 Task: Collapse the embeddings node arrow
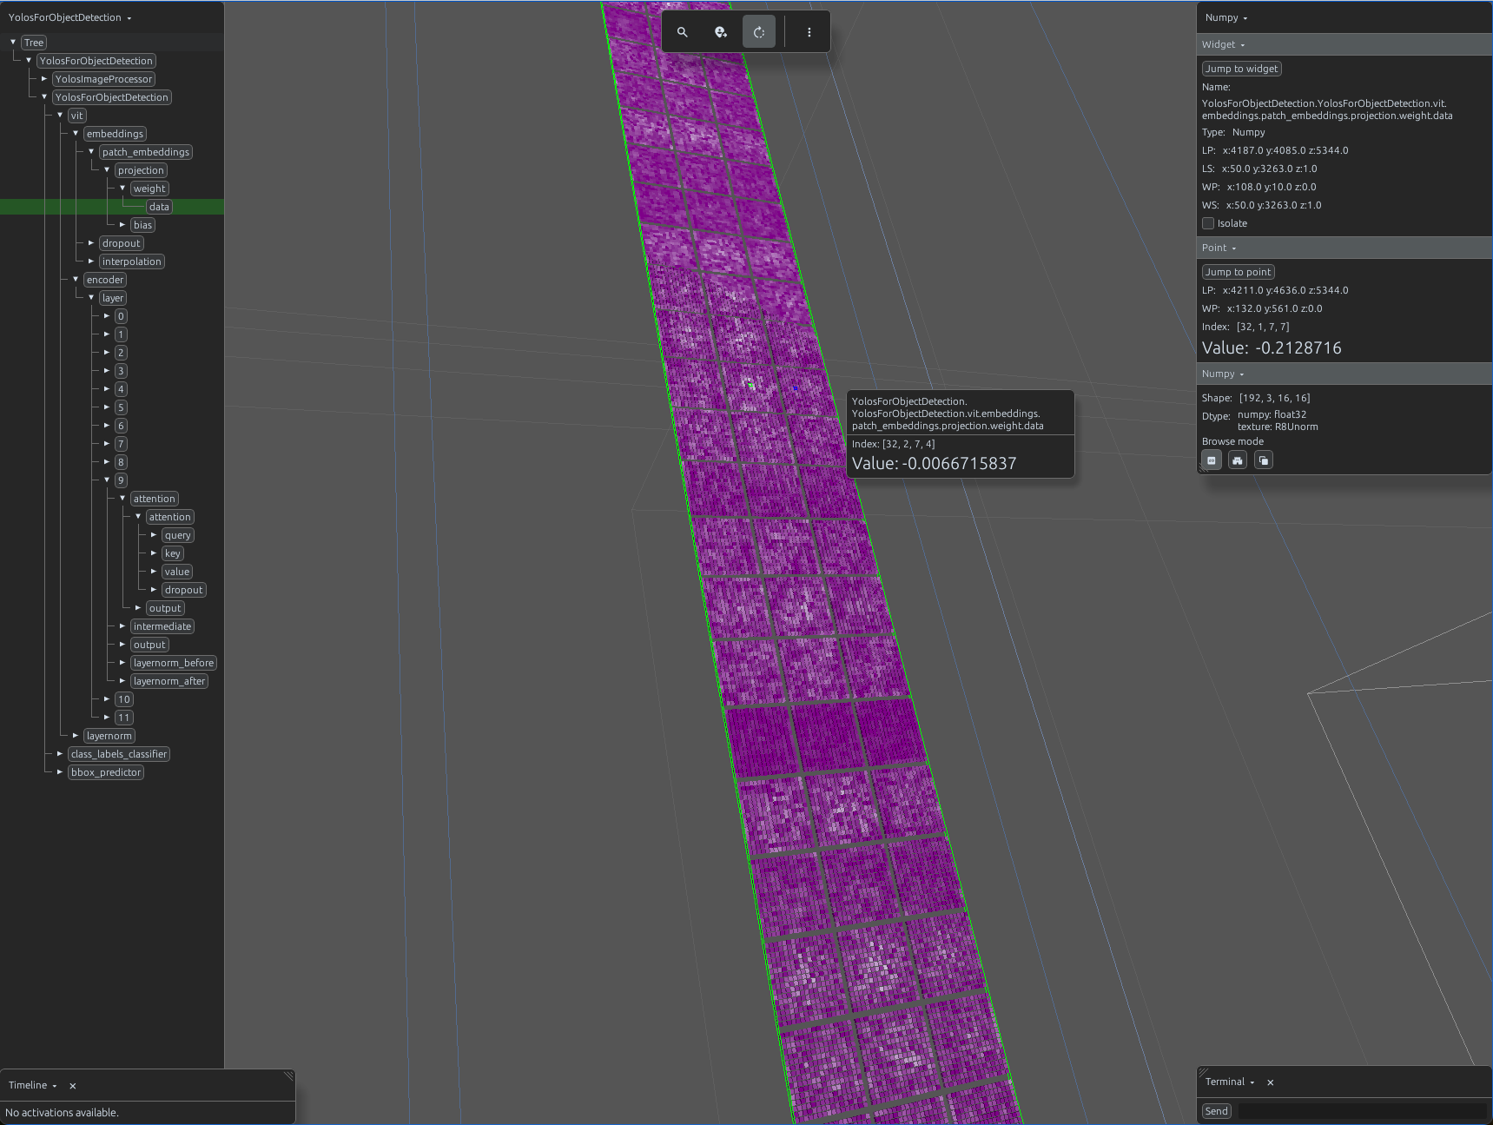click(x=76, y=133)
